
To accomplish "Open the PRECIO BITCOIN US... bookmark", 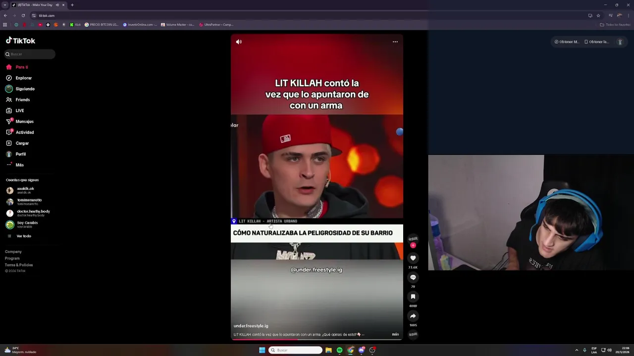I will point(102,24).
